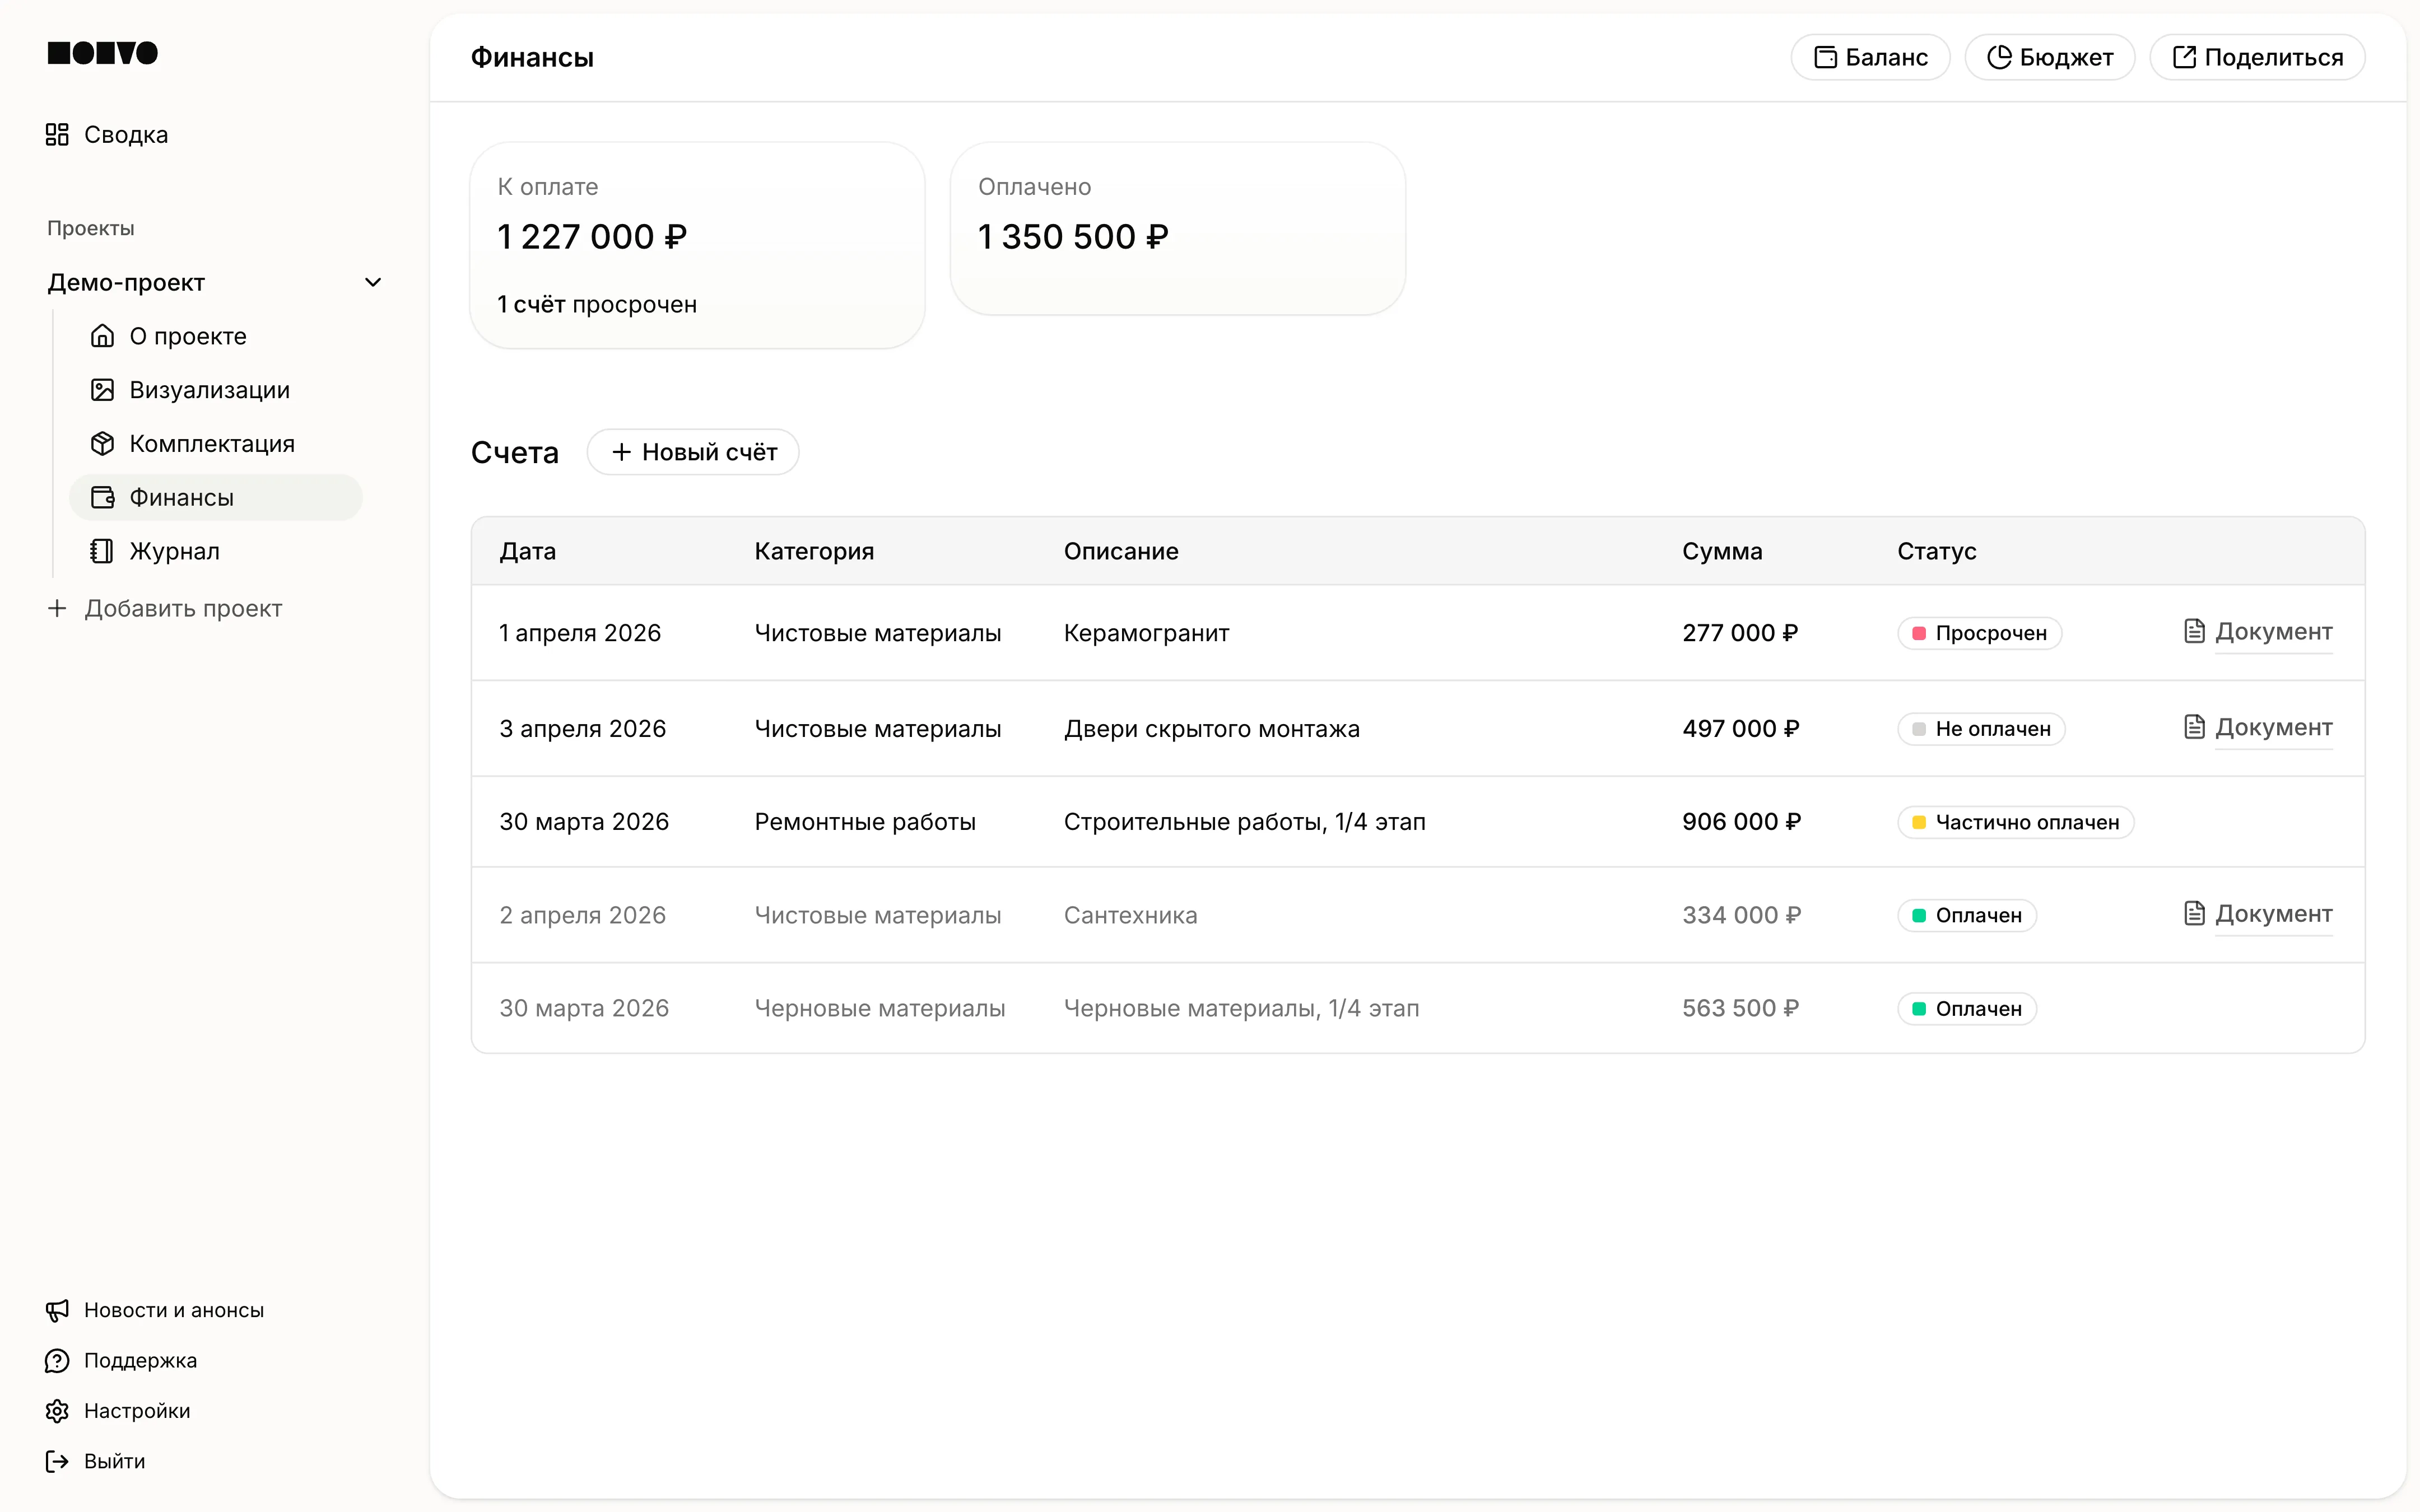Click document icon in Керамогранит row
This screenshot has width=2420, height=1512.
[2194, 631]
